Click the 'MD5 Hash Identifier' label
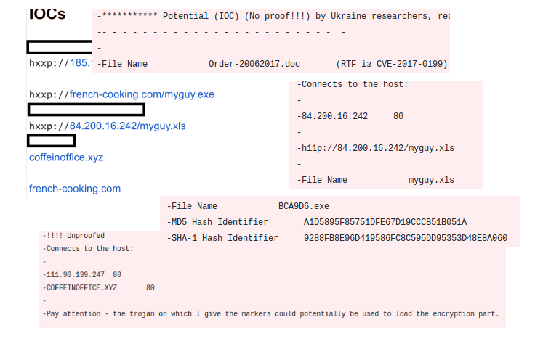Screen dimensions: 551x349 click(220, 222)
